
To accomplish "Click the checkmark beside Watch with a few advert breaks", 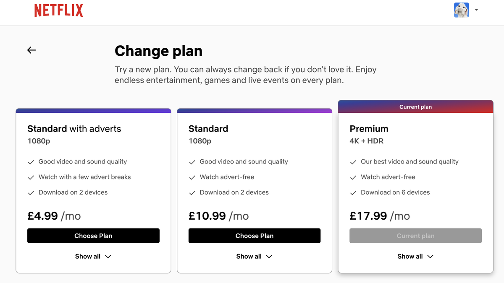I will point(31,177).
